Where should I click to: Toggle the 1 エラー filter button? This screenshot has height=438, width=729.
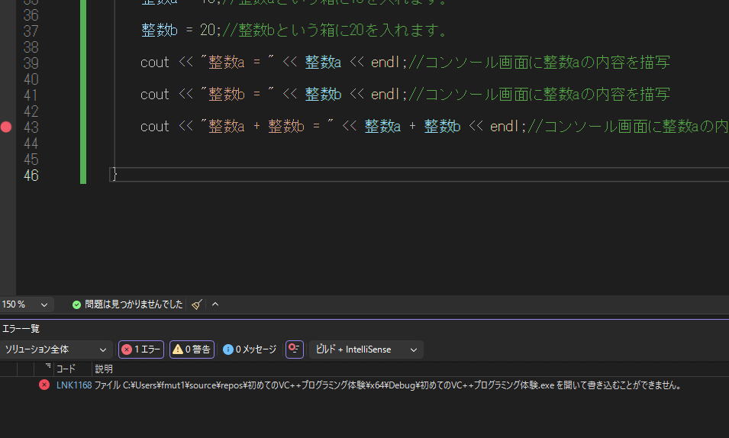tap(141, 349)
